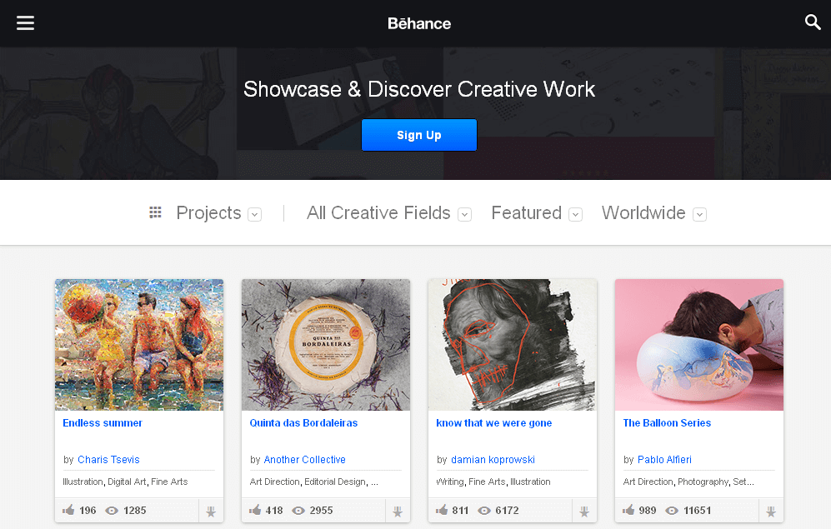Click The Balloon Series title link
This screenshot has height=529, width=831.
pyautogui.click(x=668, y=423)
